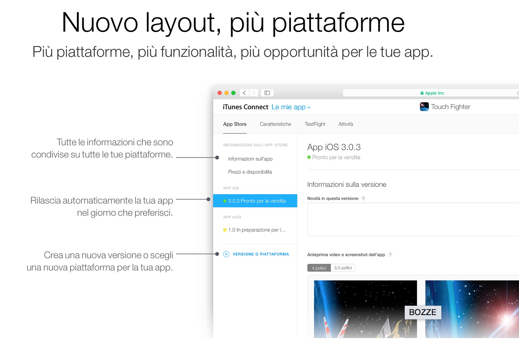Close the browser window with red button
Viewport: 519px width, 346px height.
tap(220, 93)
